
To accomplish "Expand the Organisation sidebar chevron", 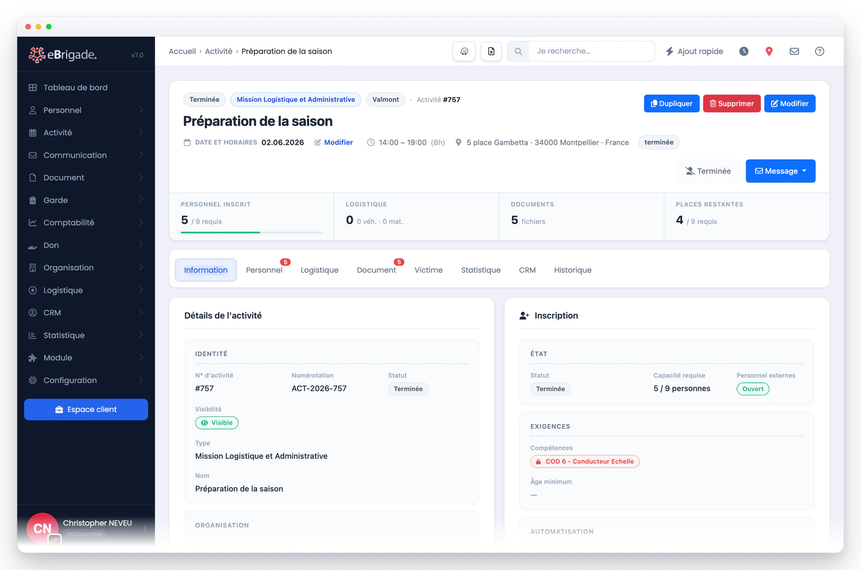I will click(141, 267).
